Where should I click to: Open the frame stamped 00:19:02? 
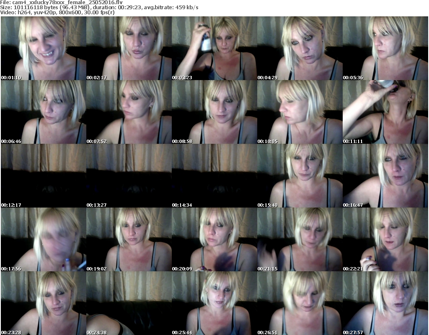[x=129, y=239]
